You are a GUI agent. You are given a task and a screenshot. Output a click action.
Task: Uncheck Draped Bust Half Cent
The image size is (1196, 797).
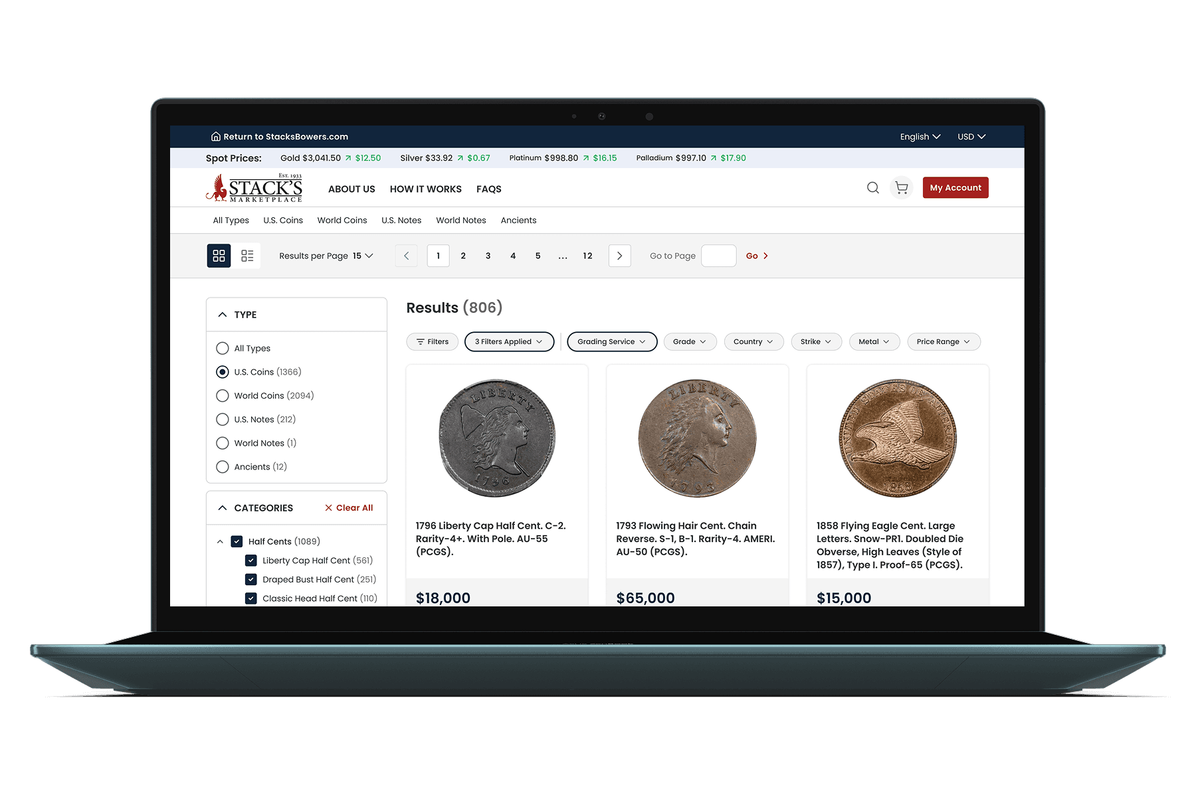251,578
